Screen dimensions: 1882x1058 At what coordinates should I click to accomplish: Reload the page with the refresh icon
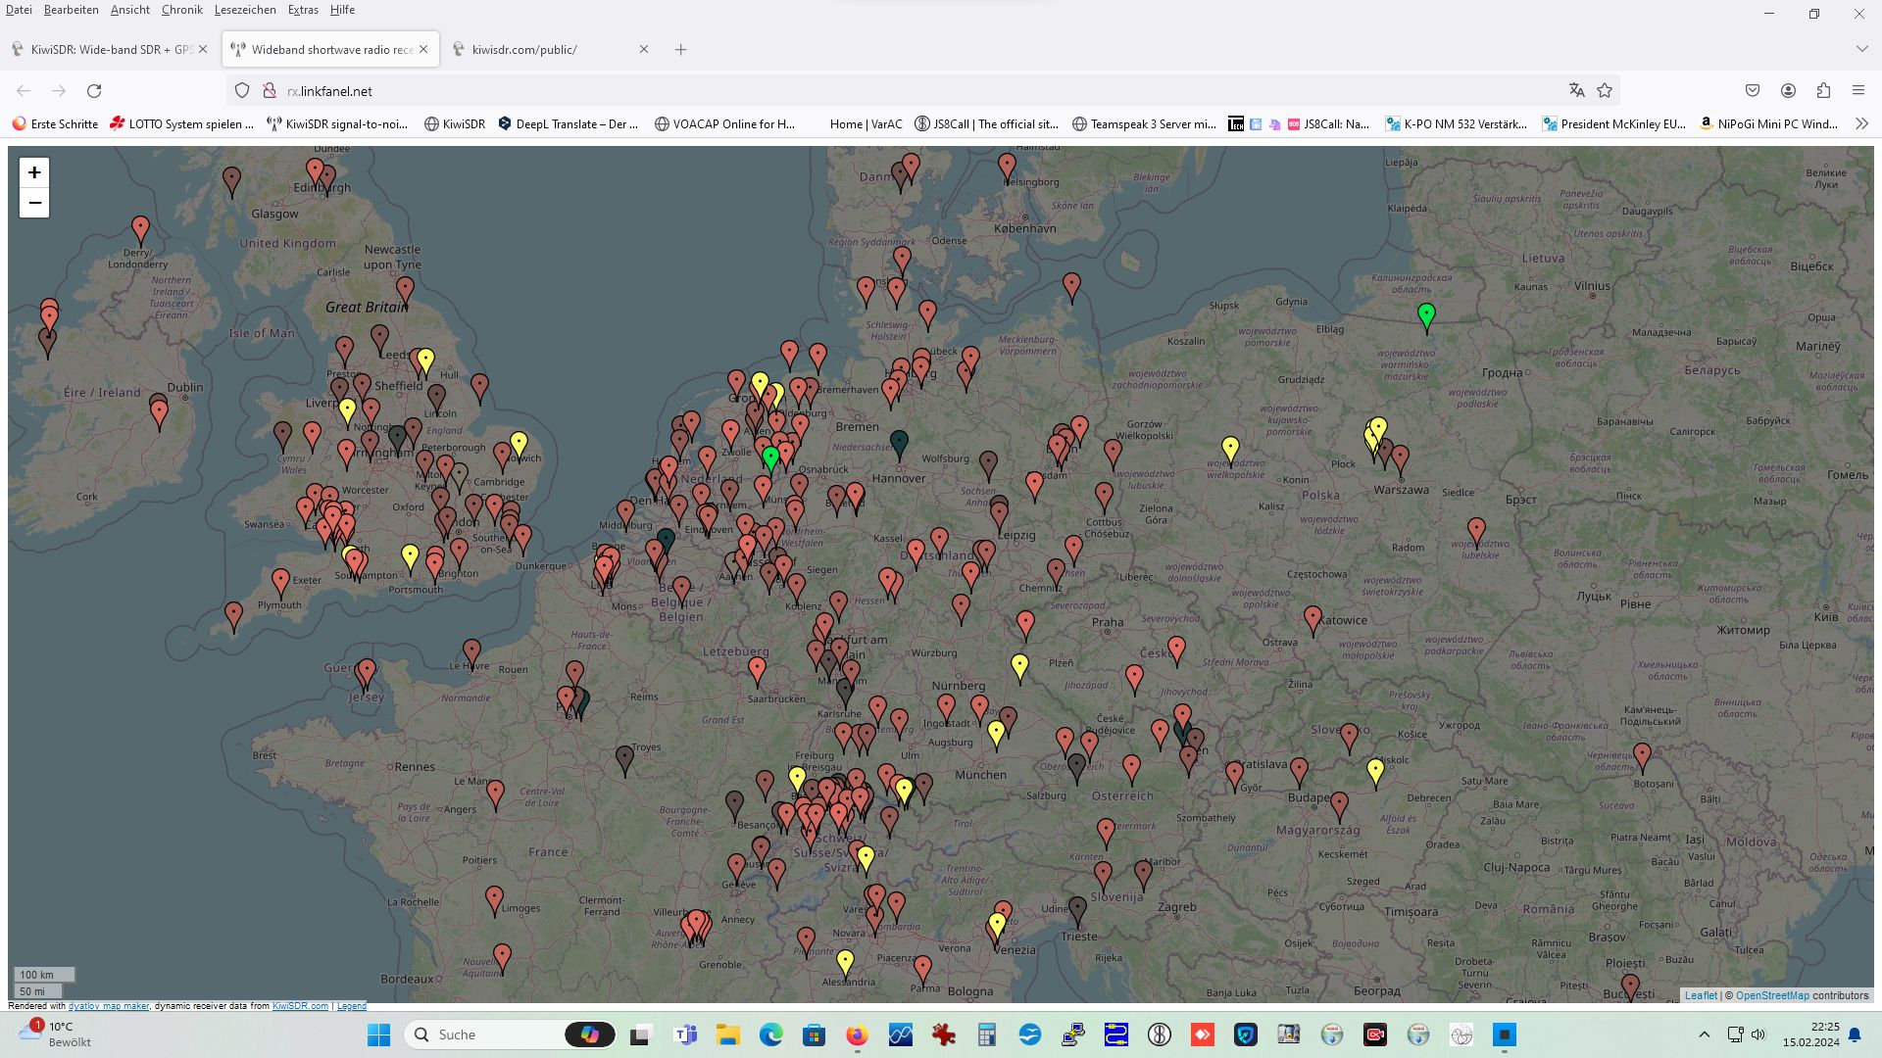[94, 91]
